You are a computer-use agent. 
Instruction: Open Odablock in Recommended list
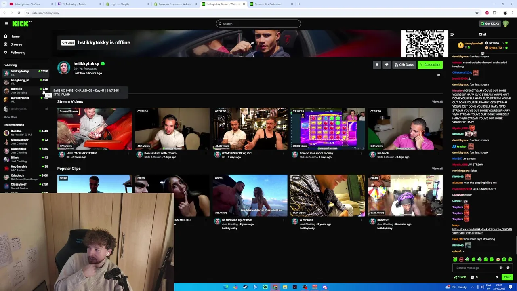[25, 177]
